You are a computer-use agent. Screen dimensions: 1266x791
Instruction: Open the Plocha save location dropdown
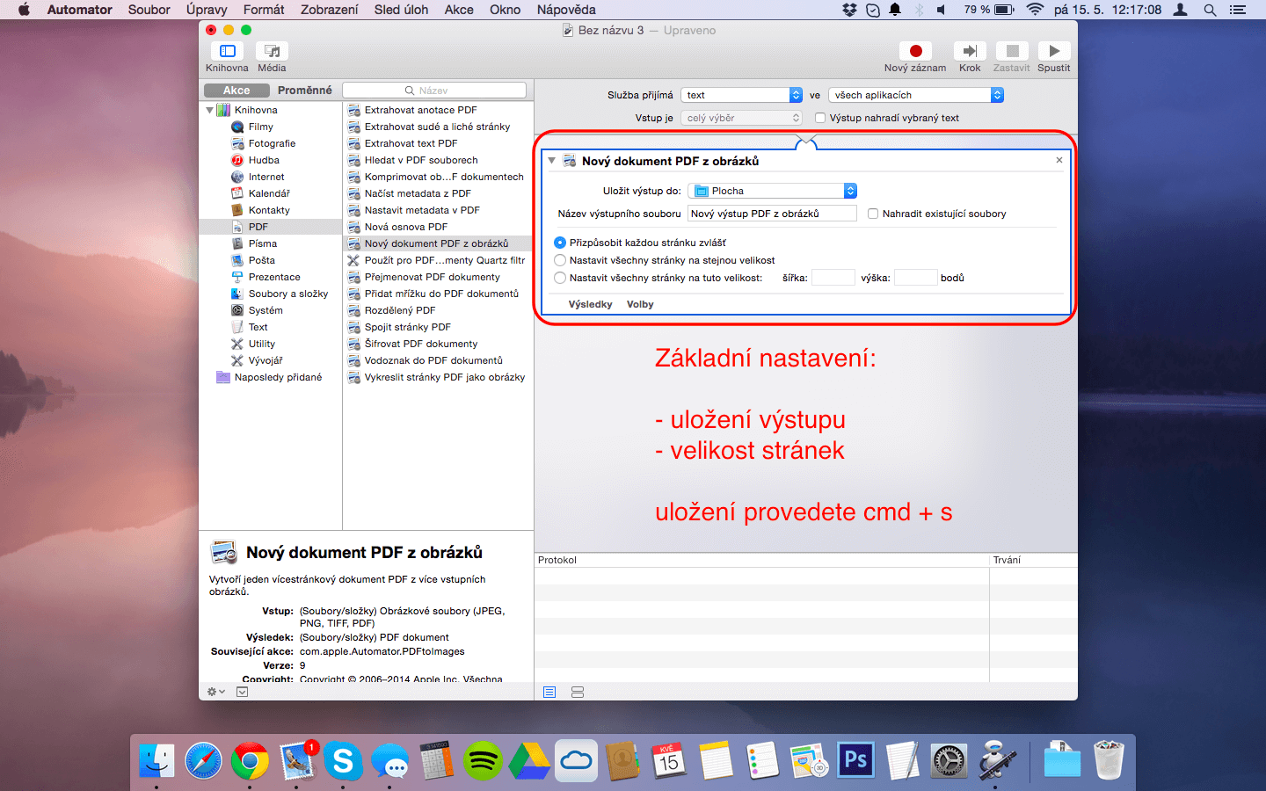tap(772, 191)
